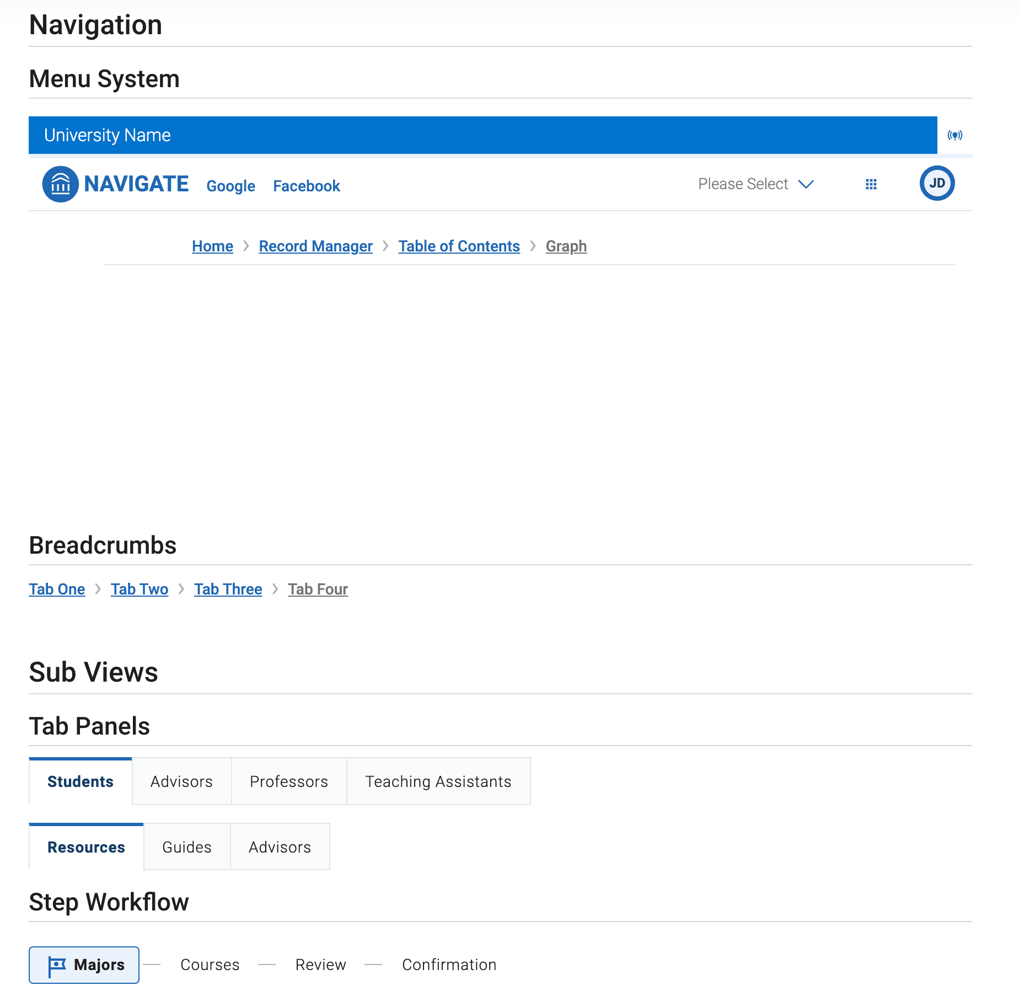Viewport: 1019px width, 1007px height.
Task: Switch to the Professors tab
Action: click(x=289, y=781)
